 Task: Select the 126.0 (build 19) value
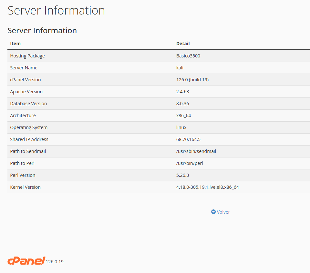click(192, 80)
